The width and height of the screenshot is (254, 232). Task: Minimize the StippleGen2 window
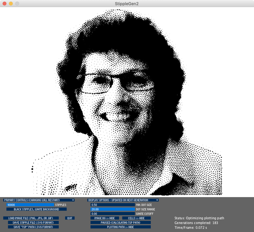click(x=11, y=4)
